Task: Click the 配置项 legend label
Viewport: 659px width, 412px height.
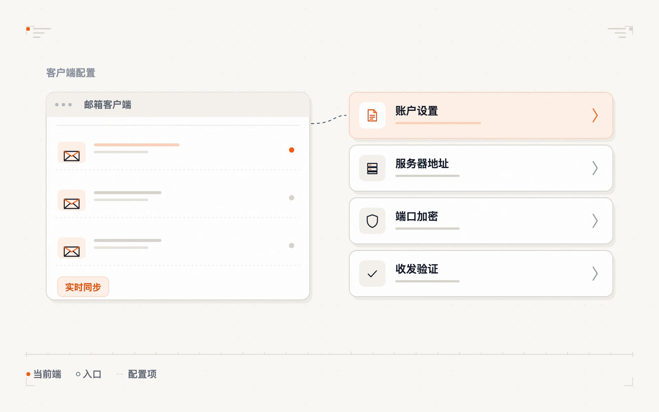Action: pyautogui.click(x=142, y=374)
